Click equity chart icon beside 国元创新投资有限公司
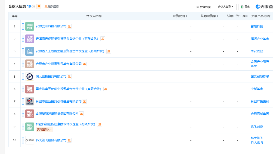Image resolution: width=276 pixels, height=154 pixels. [x=69, y=77]
